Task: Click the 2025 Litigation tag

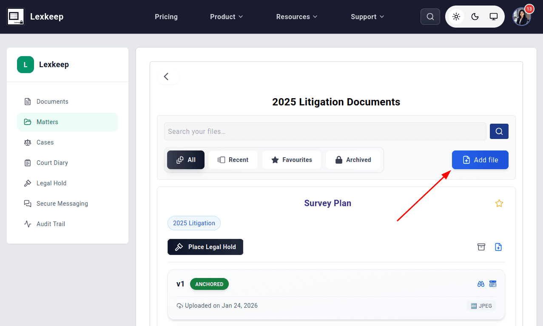Action: pos(194,223)
